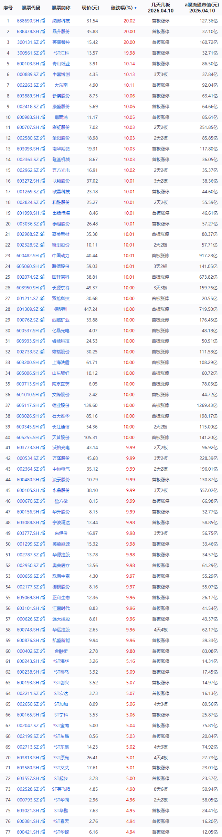Open chart icon beside 688690.SH
This screenshot has width=222, height=837.
43,21
